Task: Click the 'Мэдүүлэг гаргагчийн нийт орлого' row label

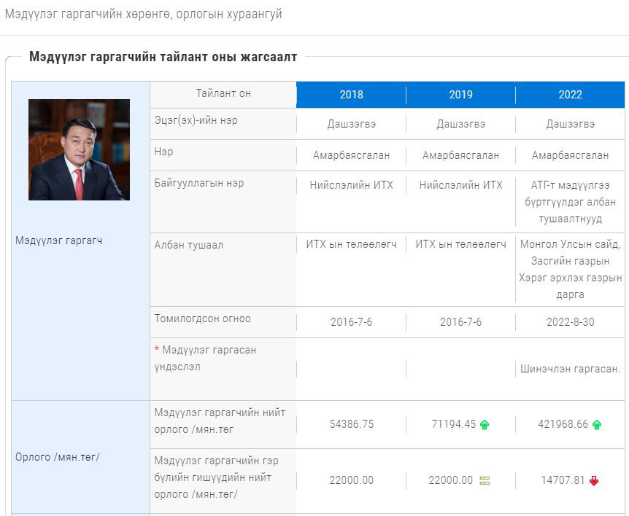Action: click(x=220, y=421)
